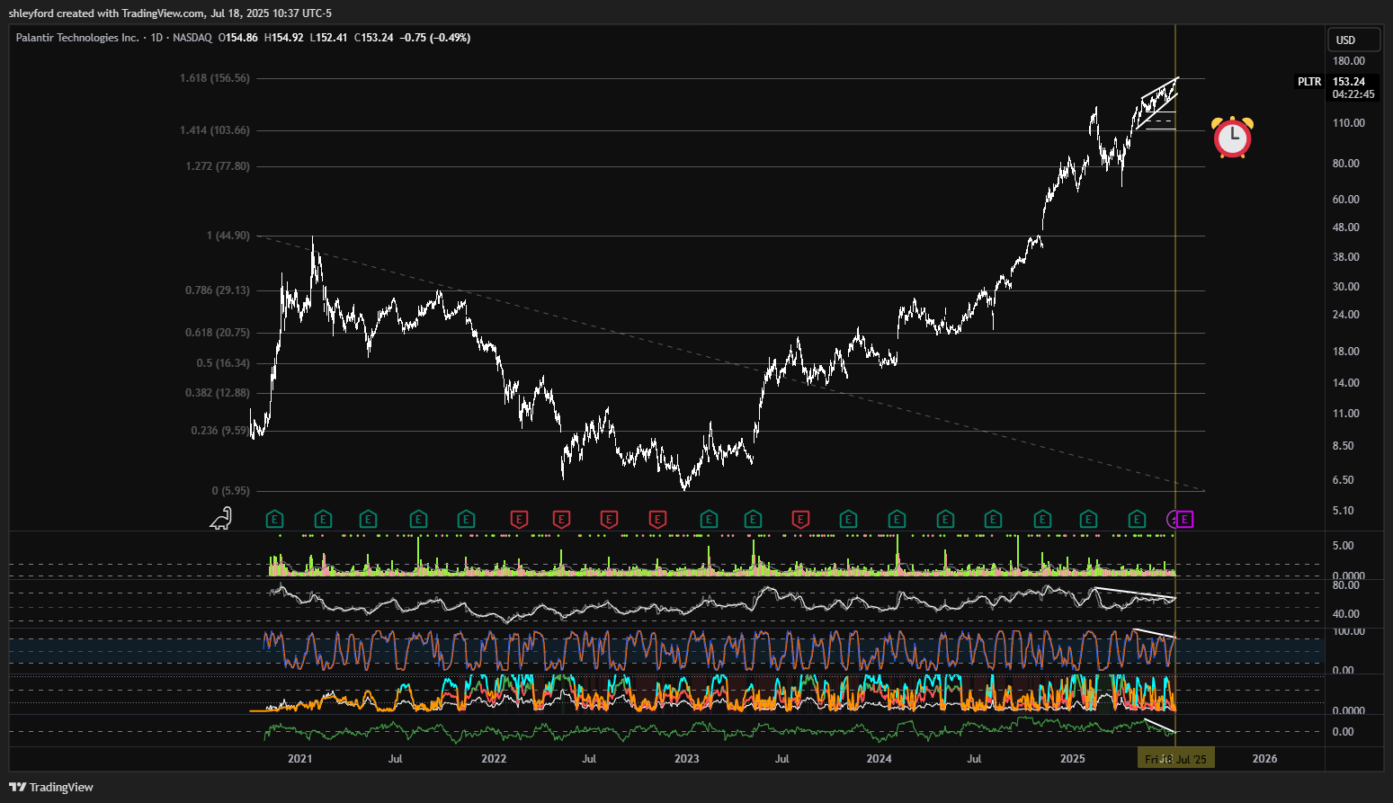Click the high value H154.92
1393x803 pixels.
284,38
